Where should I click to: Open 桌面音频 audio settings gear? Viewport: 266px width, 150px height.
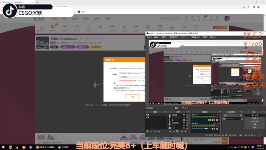[217, 129]
